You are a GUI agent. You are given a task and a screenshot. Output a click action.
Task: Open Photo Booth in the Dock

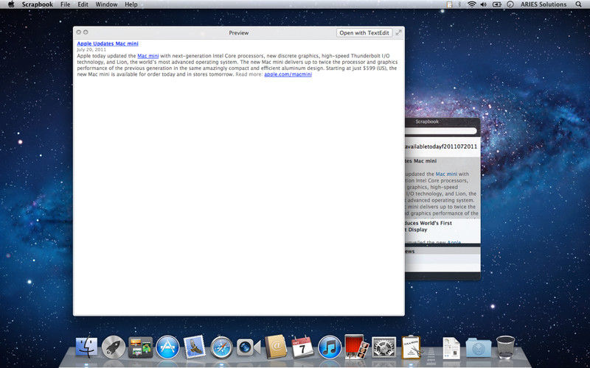356,346
